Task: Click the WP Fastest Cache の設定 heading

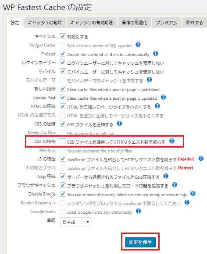Action: pyautogui.click(x=47, y=7)
